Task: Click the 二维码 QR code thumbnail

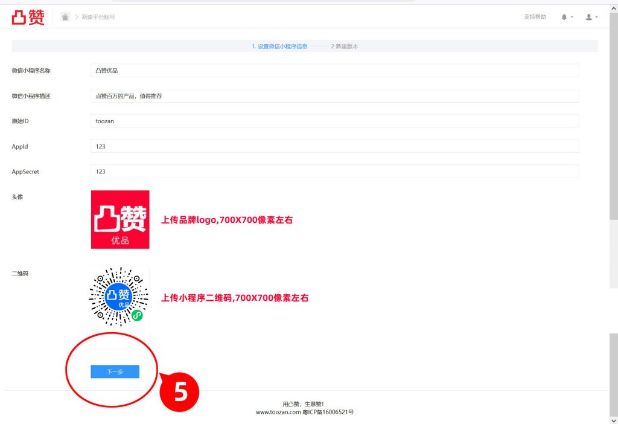Action: 119,297
